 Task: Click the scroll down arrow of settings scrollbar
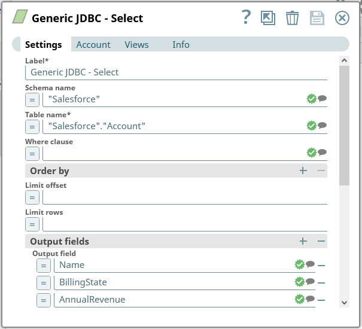344,303
